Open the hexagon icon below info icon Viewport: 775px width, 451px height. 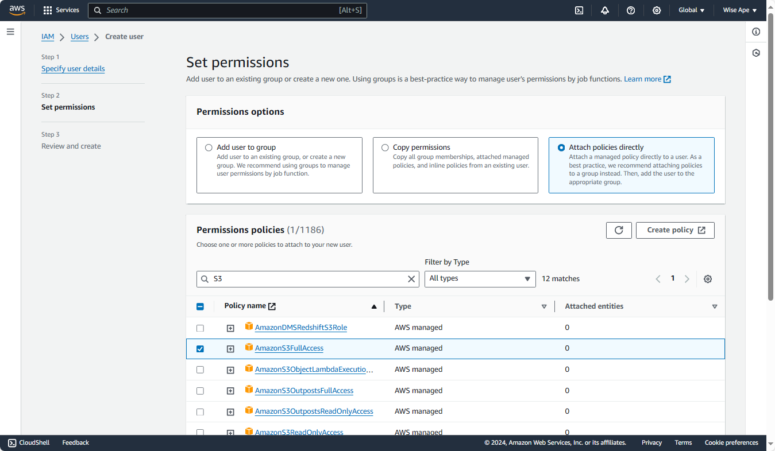pos(756,53)
